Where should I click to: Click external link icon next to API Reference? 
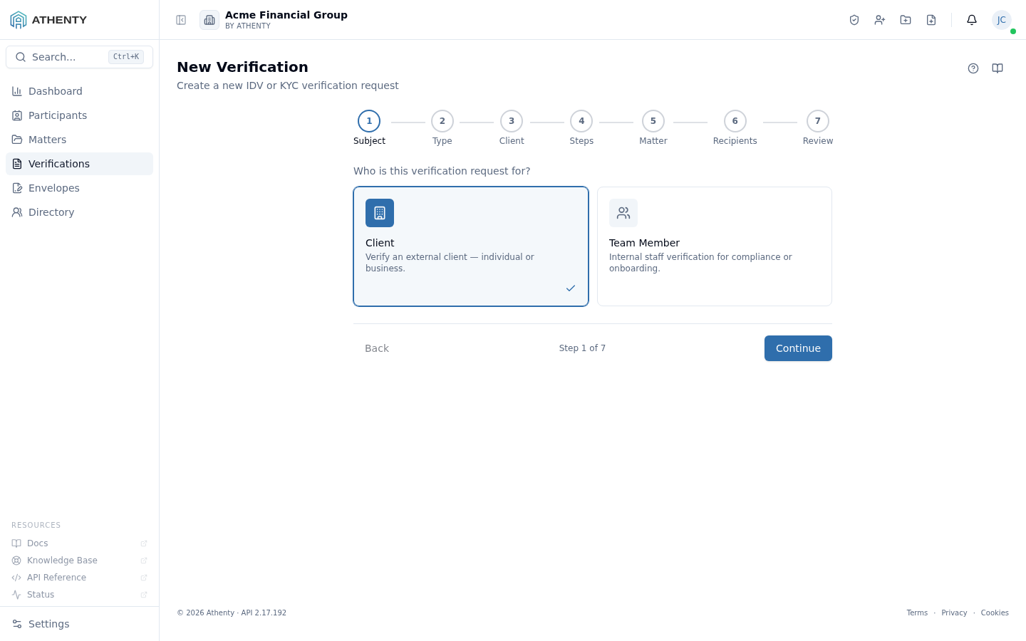click(x=144, y=578)
